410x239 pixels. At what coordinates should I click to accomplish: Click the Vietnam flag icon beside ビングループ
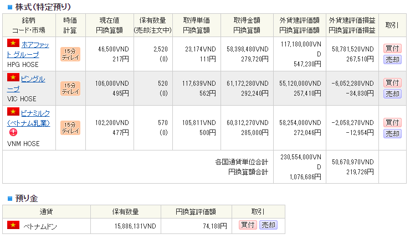tap(13, 77)
